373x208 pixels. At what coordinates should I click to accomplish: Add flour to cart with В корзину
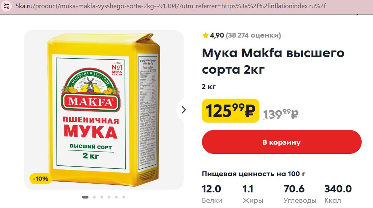[282, 142]
